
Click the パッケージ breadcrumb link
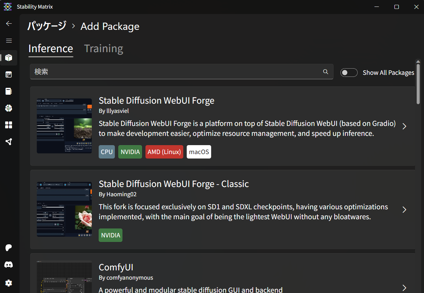tap(47, 26)
